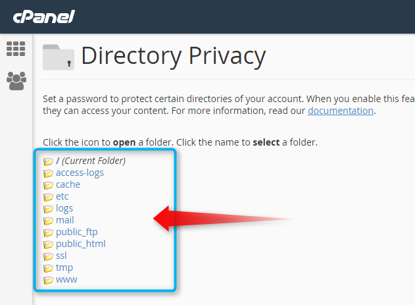Select the public_html folder name
The image size is (415, 305).
(81, 244)
